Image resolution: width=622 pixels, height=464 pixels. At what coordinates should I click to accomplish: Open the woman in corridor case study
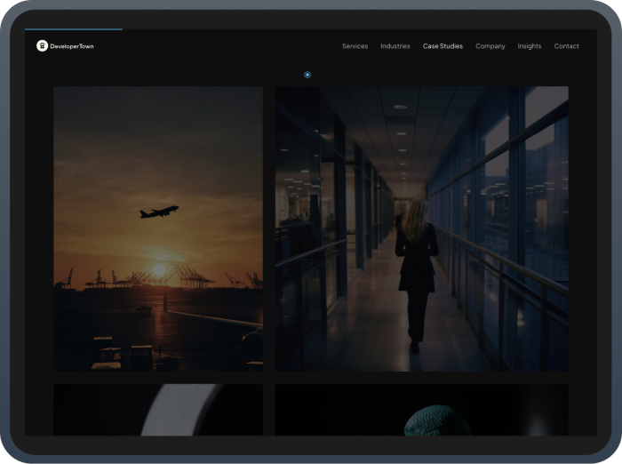[422, 228]
